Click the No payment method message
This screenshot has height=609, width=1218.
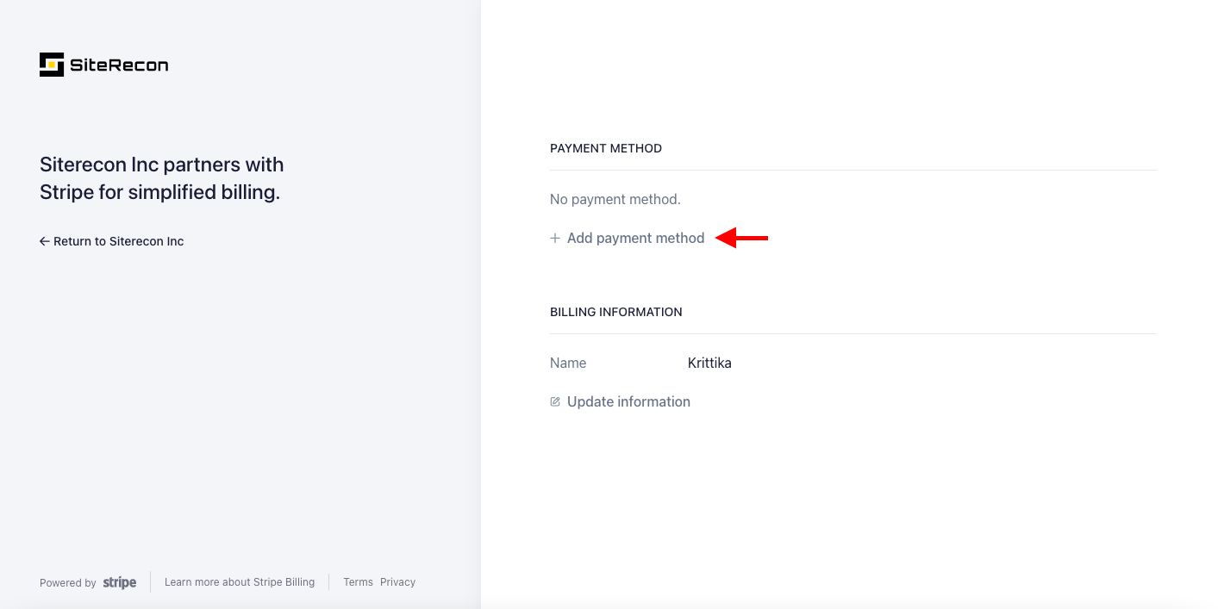pyautogui.click(x=615, y=199)
